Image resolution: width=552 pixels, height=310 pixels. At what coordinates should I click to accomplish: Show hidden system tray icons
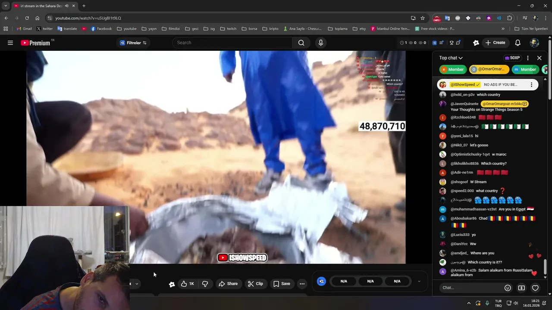click(x=469, y=303)
